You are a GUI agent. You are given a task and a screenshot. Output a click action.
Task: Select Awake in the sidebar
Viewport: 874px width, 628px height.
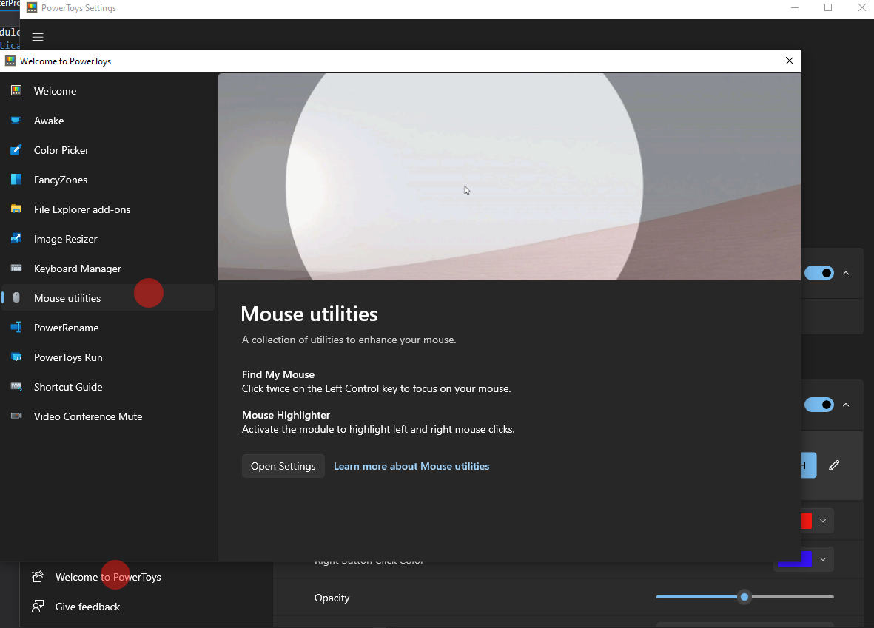[x=108, y=121]
